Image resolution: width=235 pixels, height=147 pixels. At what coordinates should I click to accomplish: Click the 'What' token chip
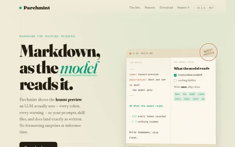[x=177, y=94]
